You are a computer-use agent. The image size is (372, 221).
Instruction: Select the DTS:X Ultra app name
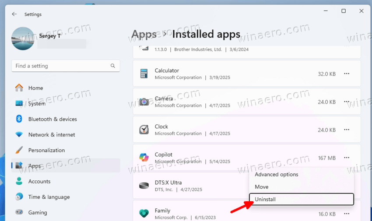tap(168, 182)
